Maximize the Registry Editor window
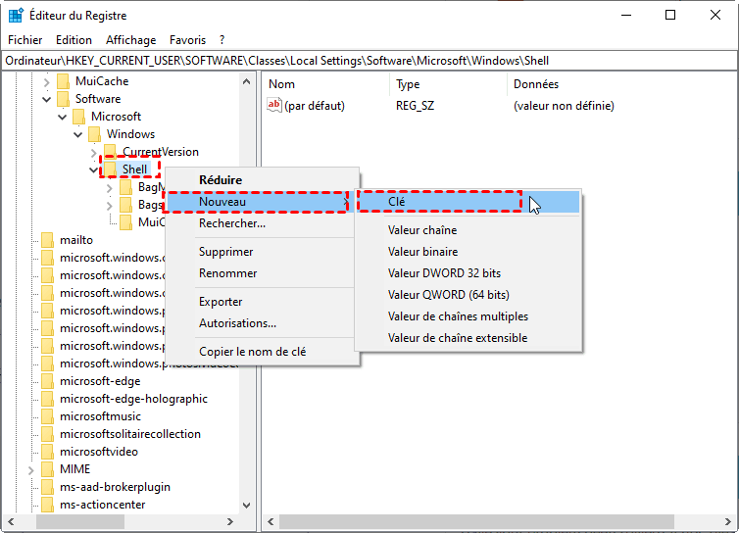Screen dimensions: 739x533 point(670,15)
